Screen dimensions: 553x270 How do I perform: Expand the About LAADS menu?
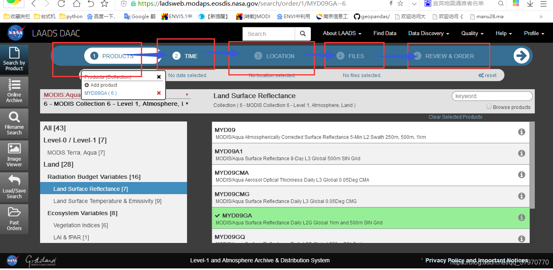[x=342, y=33]
